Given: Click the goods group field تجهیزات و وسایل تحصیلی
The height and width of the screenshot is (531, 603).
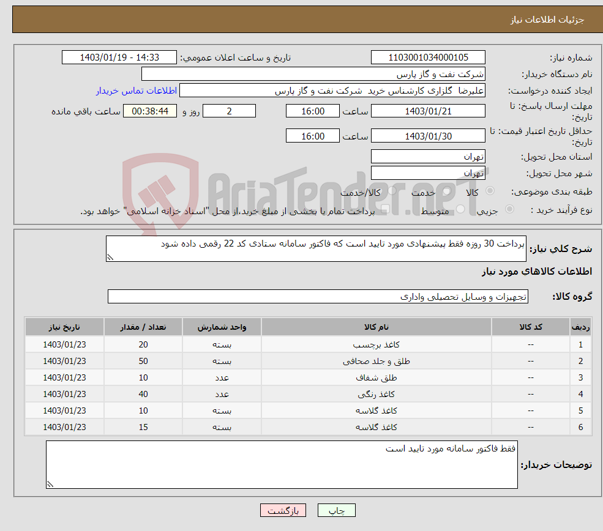Looking at the screenshot, I should tap(318, 297).
